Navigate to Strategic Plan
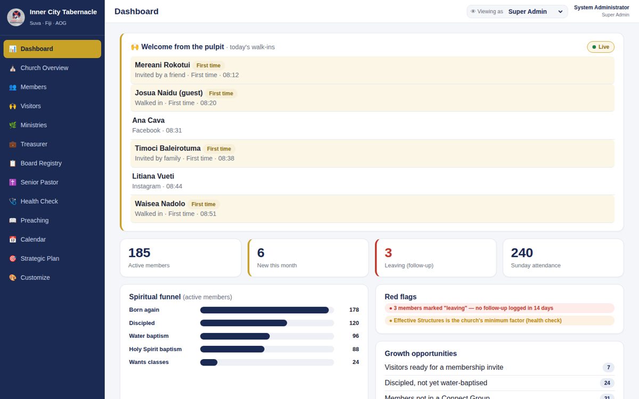Screen dimensions: 639x399 tap(52, 259)
